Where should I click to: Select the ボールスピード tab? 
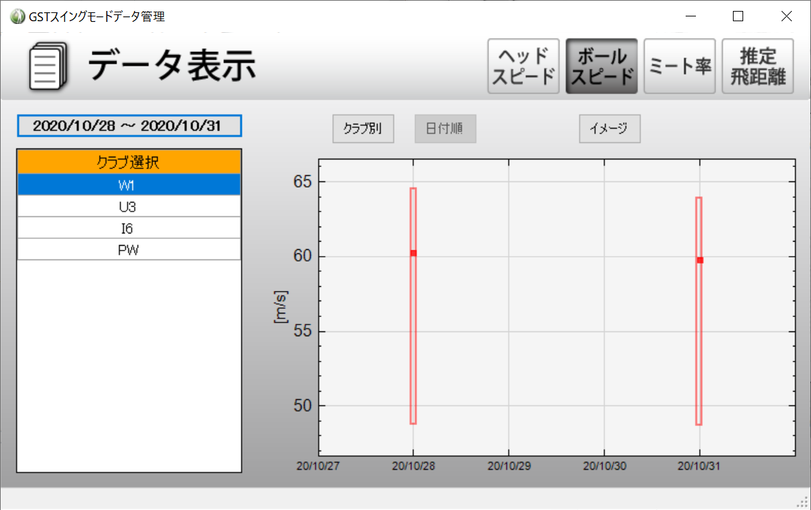pos(601,66)
